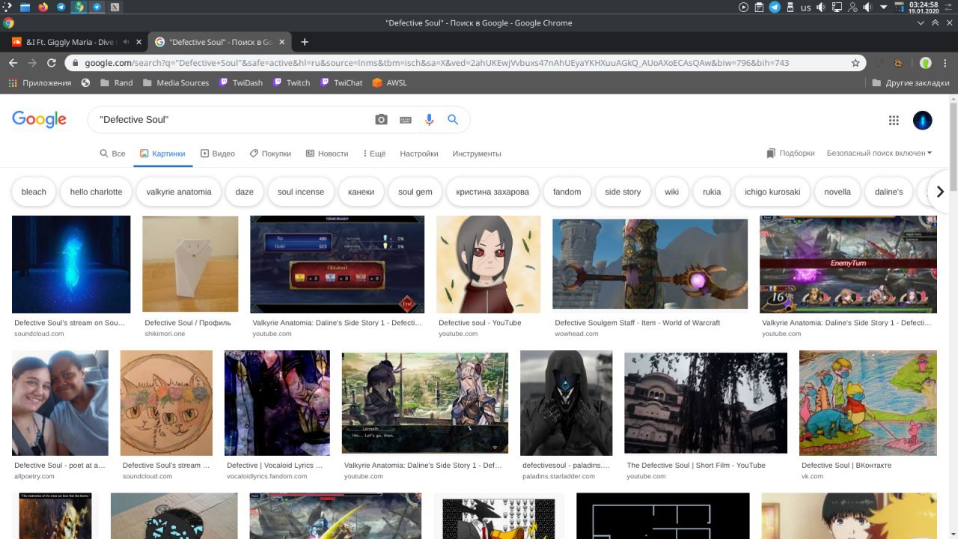Expand the Другие закладки folder
This screenshot has width=958, height=539.
(911, 83)
